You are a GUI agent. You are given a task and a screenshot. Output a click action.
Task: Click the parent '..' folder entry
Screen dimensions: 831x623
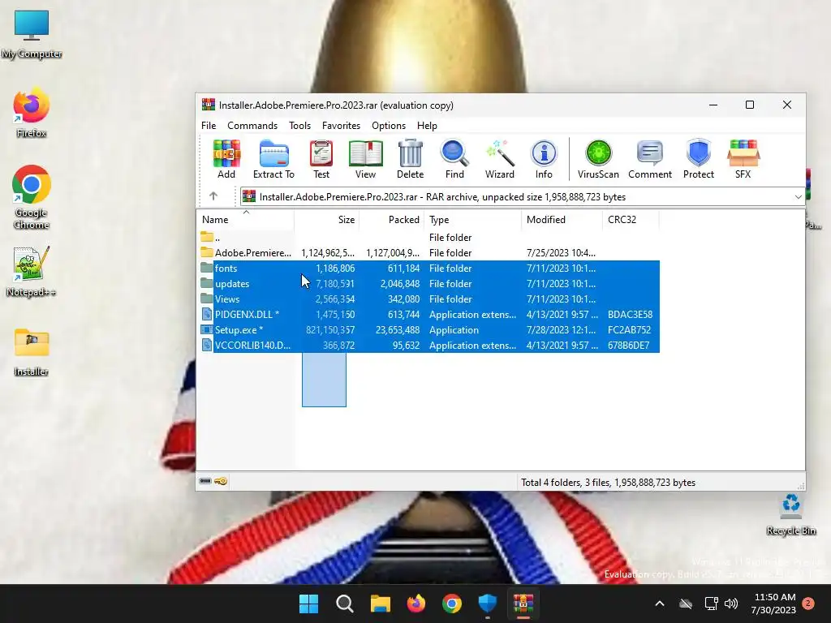[429, 238]
